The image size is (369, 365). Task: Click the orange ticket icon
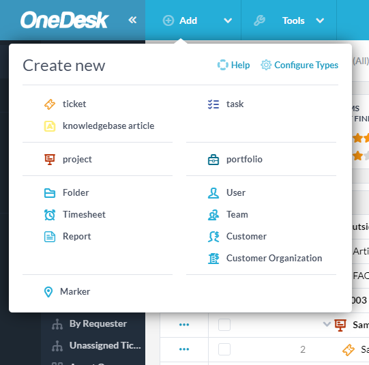(x=50, y=104)
